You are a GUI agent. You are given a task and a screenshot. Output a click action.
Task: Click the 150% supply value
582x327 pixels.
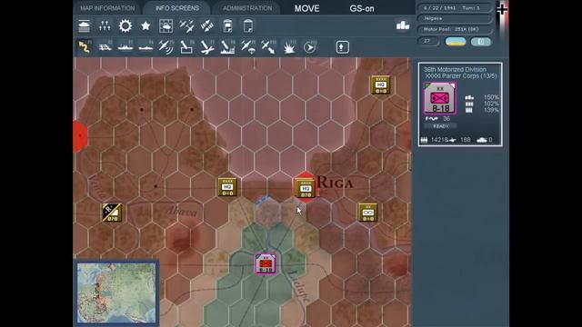(x=491, y=97)
